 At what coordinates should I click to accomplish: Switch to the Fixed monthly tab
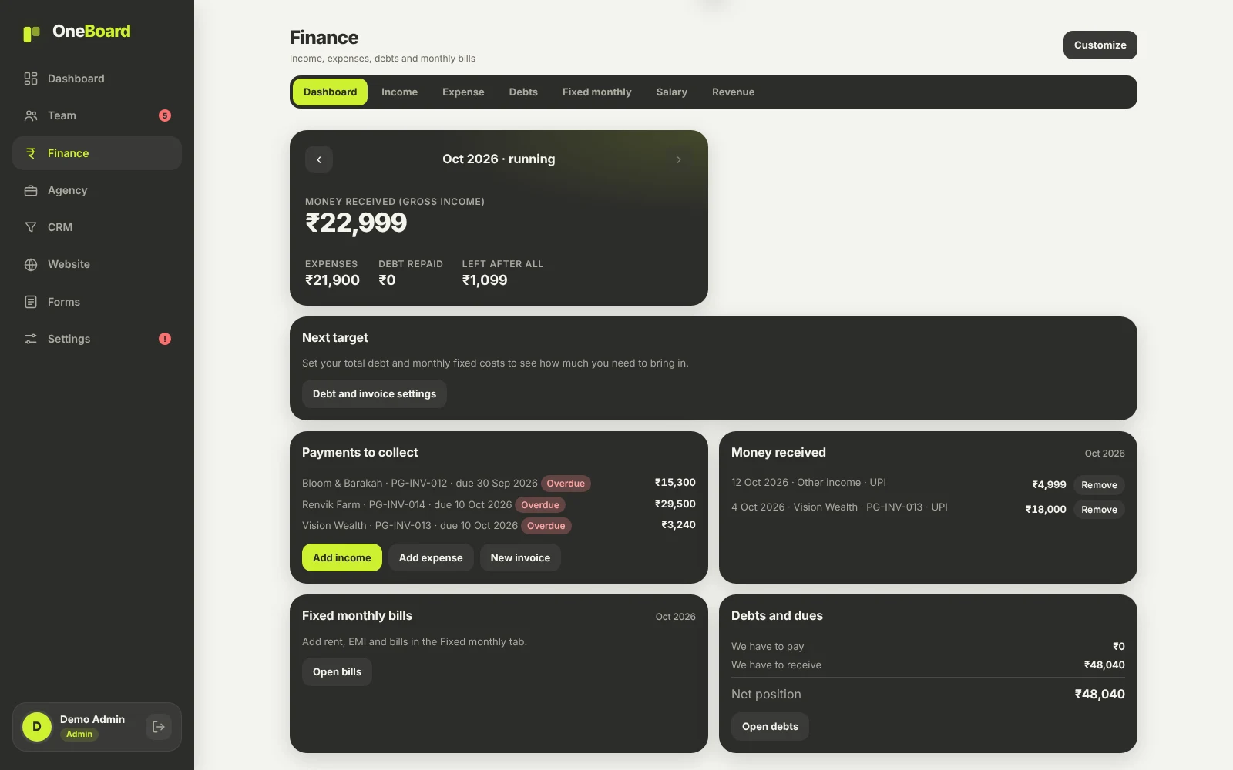(x=596, y=92)
